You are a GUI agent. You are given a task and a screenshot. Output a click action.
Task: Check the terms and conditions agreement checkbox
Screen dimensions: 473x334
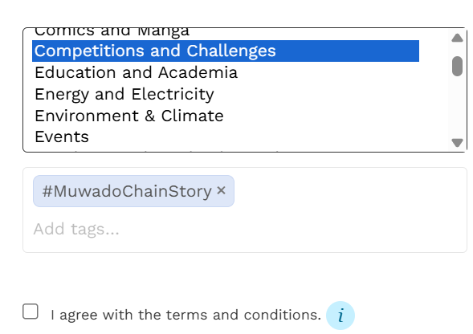pyautogui.click(x=31, y=312)
